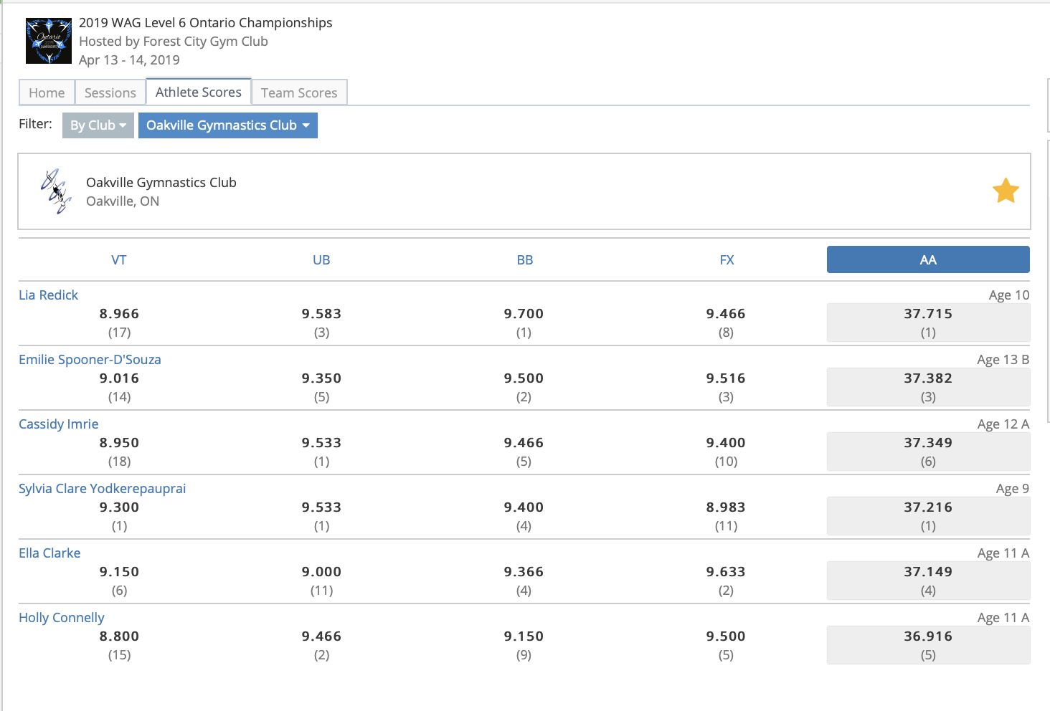Viewport: 1050px width, 711px height.
Task: Open the Team Scores tab
Action: coord(299,92)
